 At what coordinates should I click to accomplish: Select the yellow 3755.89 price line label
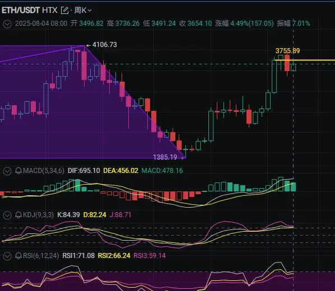[x=287, y=51]
